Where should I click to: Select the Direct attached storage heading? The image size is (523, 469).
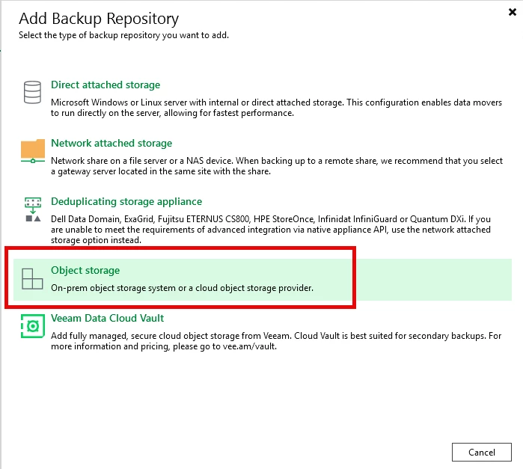[x=105, y=85]
